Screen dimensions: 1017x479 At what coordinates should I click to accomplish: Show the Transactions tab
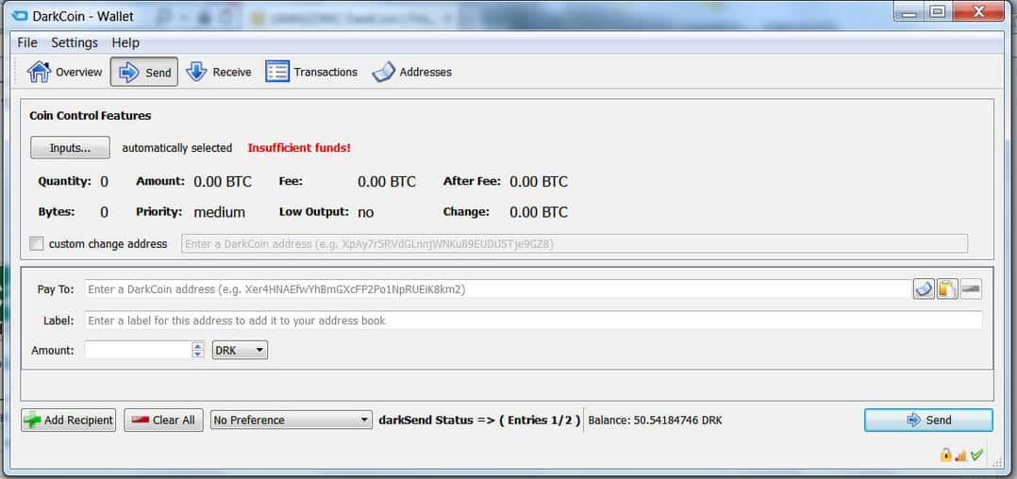click(x=311, y=72)
